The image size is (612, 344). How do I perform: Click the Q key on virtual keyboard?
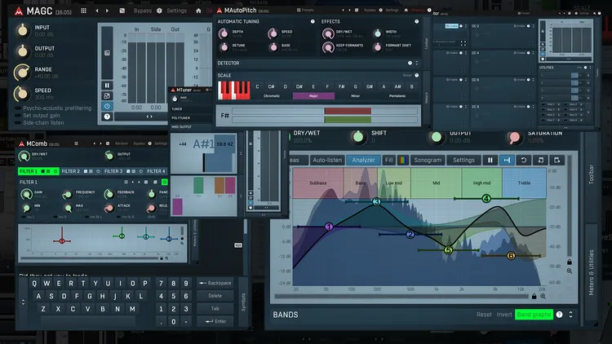point(34,284)
